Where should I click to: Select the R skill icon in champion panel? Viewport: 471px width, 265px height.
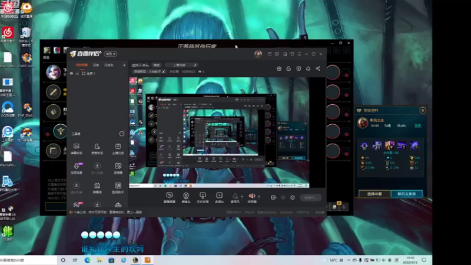click(414, 145)
